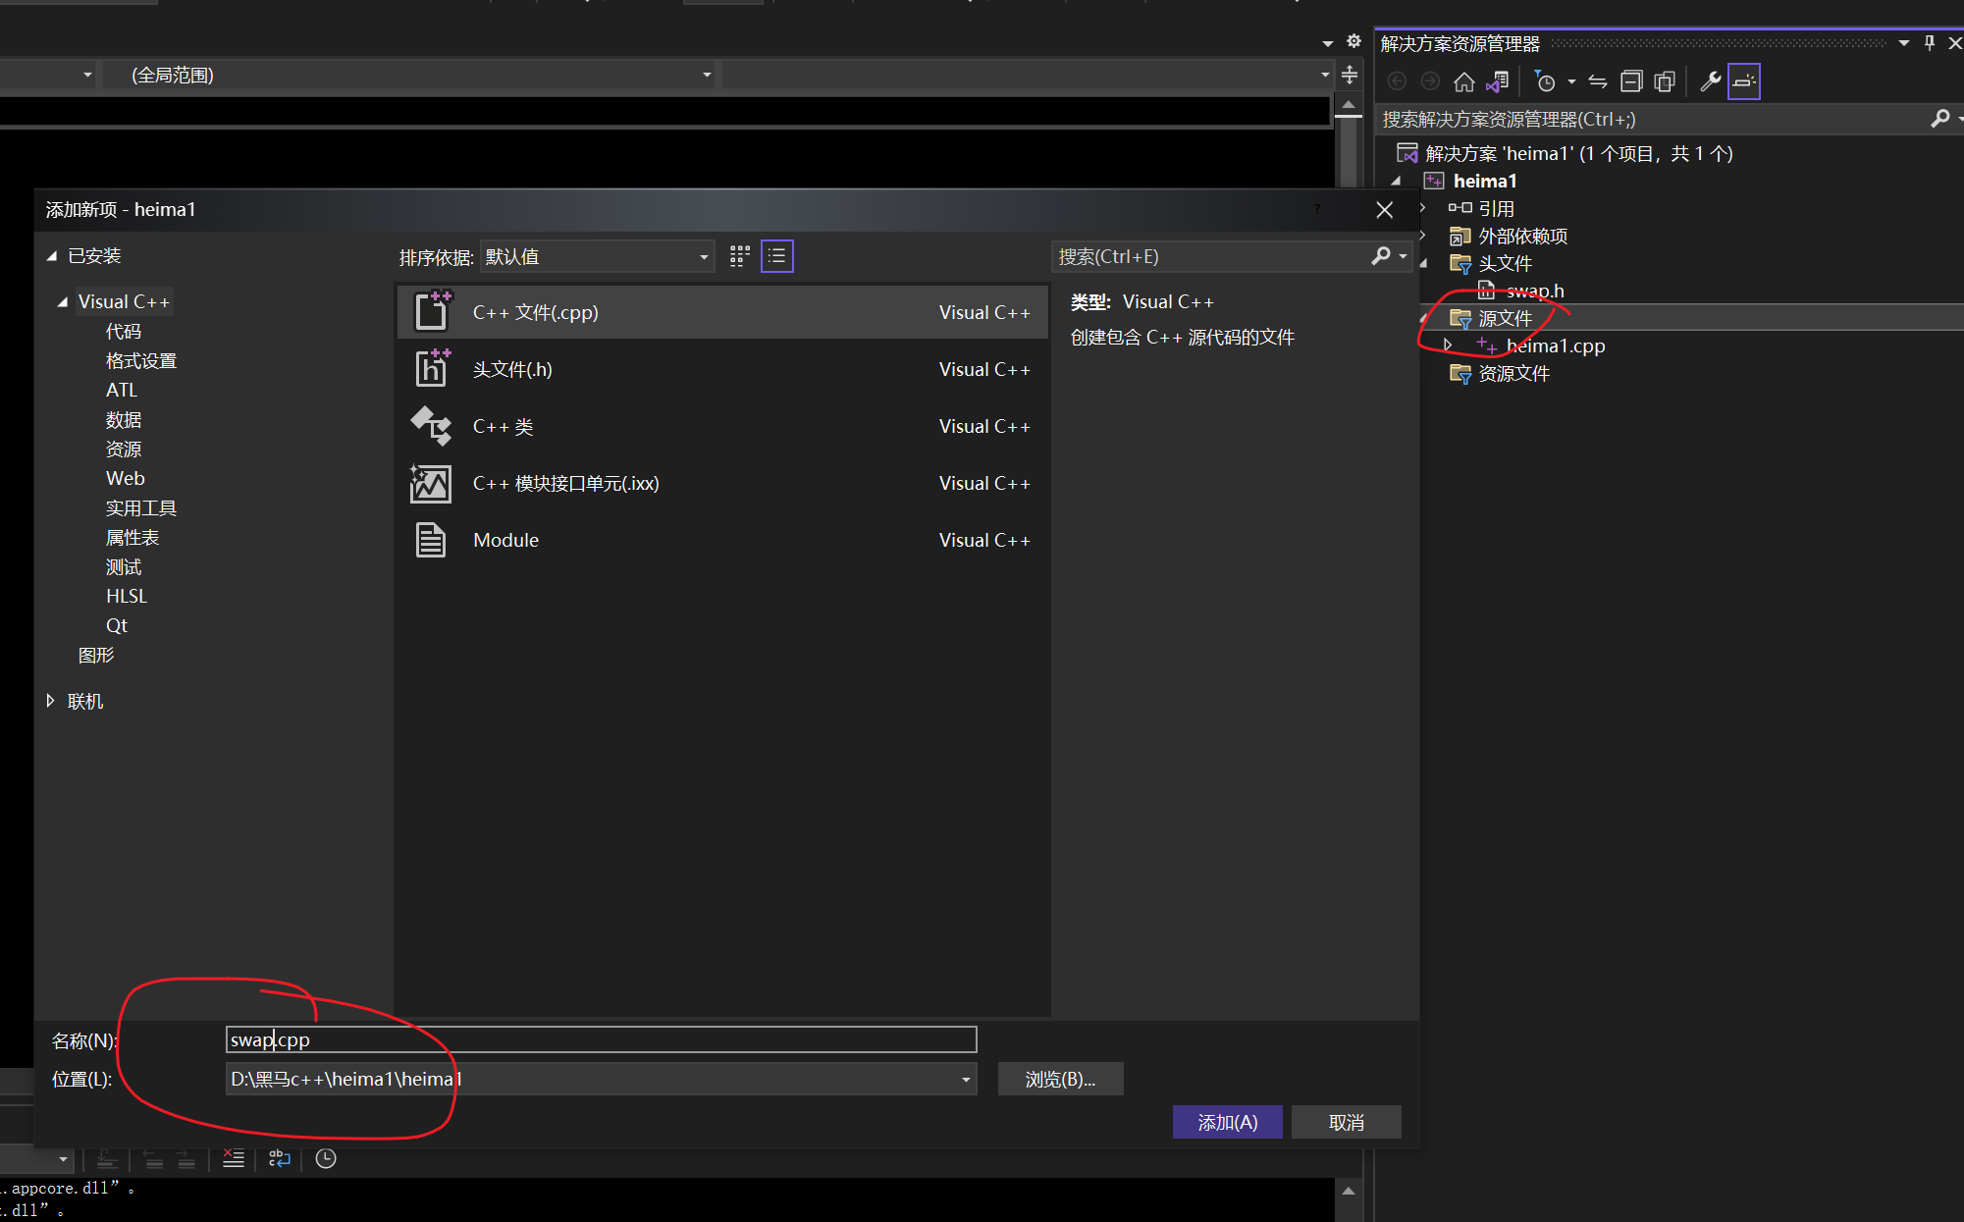Open the sort-by 默认值 dropdown
This screenshot has height=1222, width=1964.
click(x=597, y=257)
